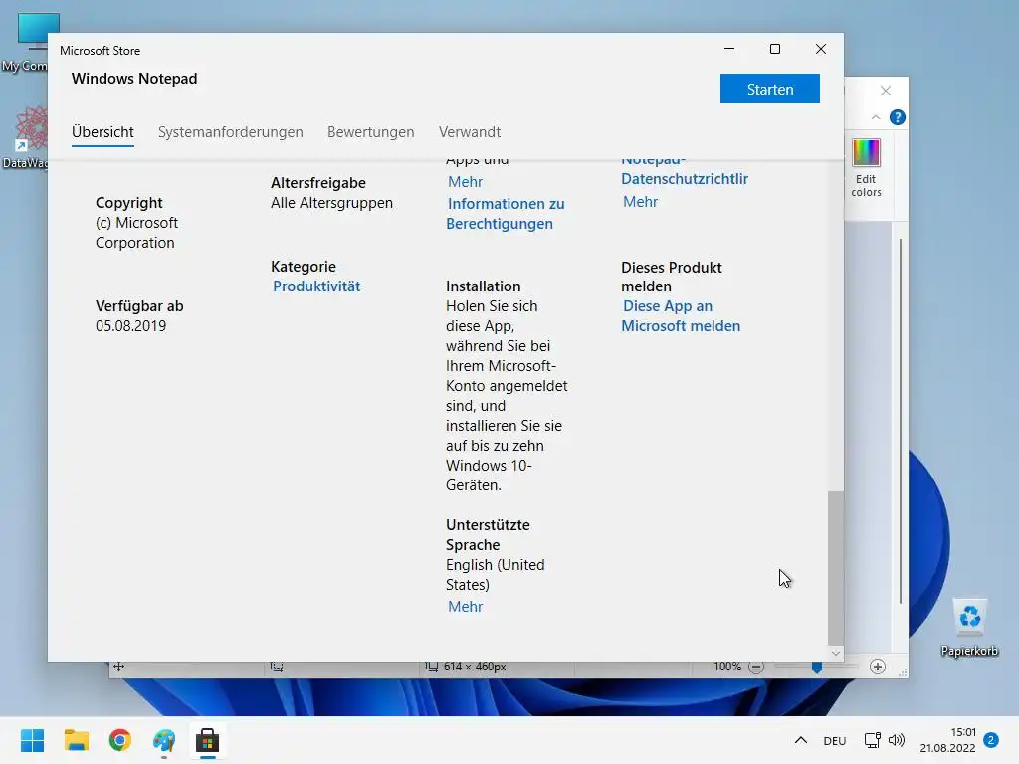Open the Windows Start menu

[32, 740]
